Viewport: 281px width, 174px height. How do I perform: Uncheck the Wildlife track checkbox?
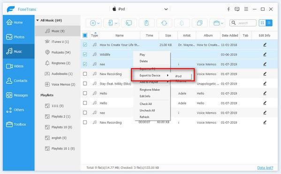coord(85,55)
